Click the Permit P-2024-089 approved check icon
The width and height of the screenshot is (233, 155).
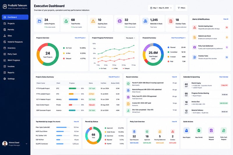(128, 84)
